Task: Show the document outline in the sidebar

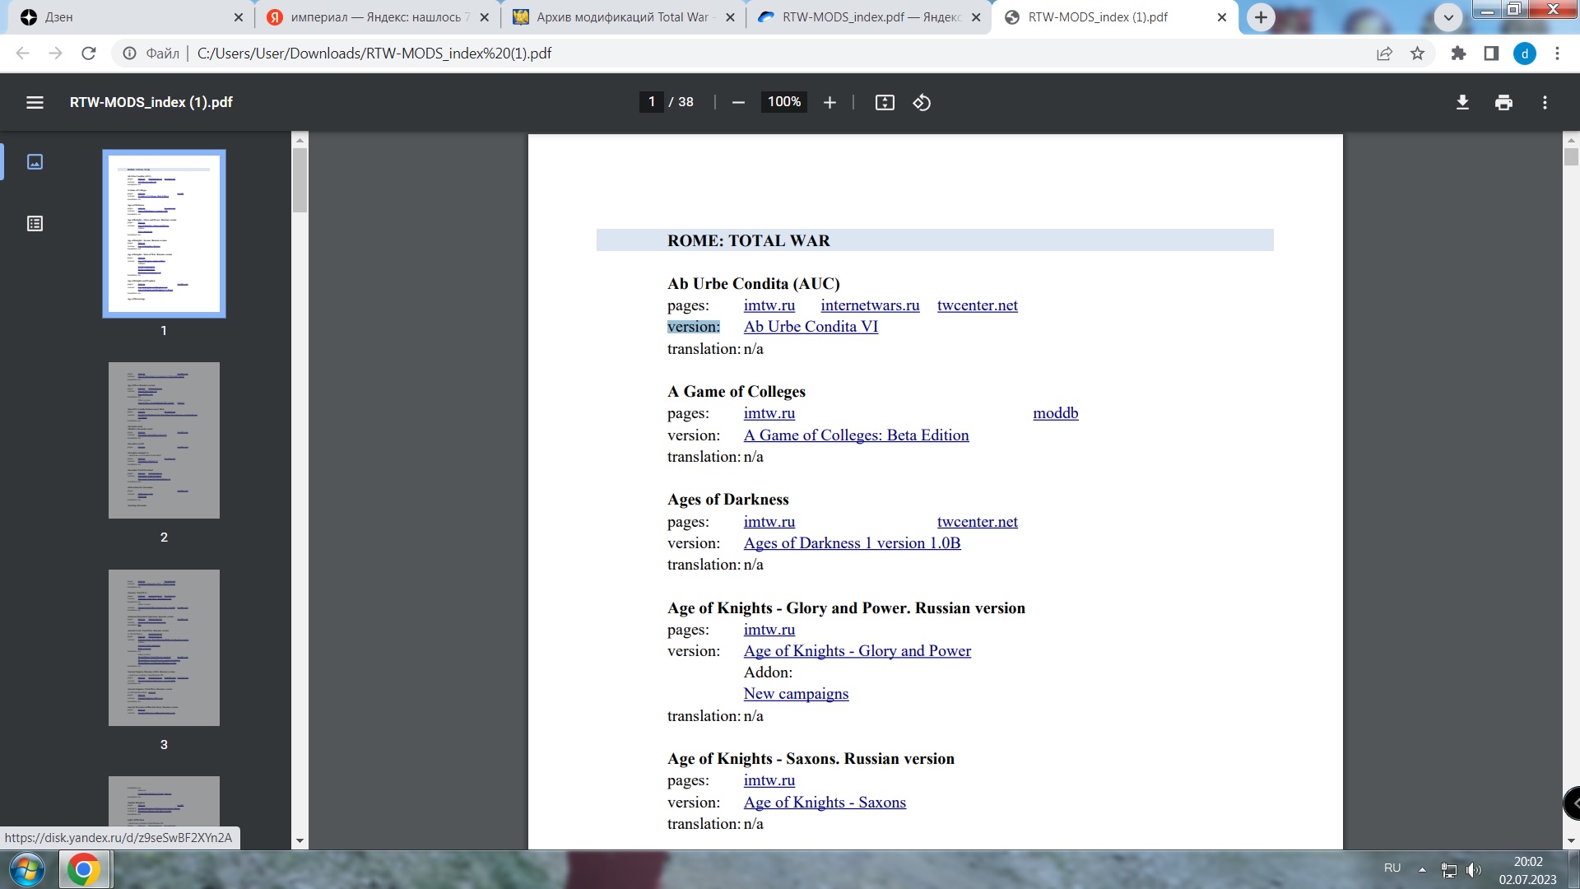Action: coord(35,224)
